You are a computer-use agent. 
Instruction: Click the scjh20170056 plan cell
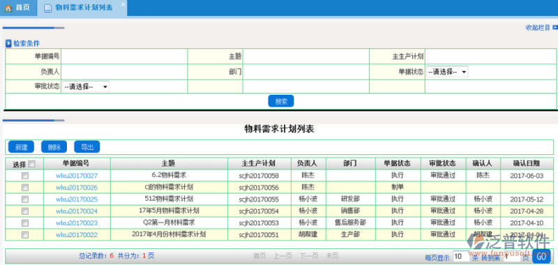[x=259, y=188]
